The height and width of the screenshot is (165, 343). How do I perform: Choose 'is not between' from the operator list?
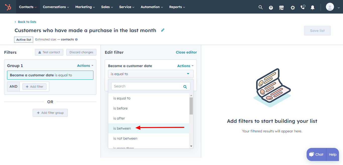click(x=125, y=138)
